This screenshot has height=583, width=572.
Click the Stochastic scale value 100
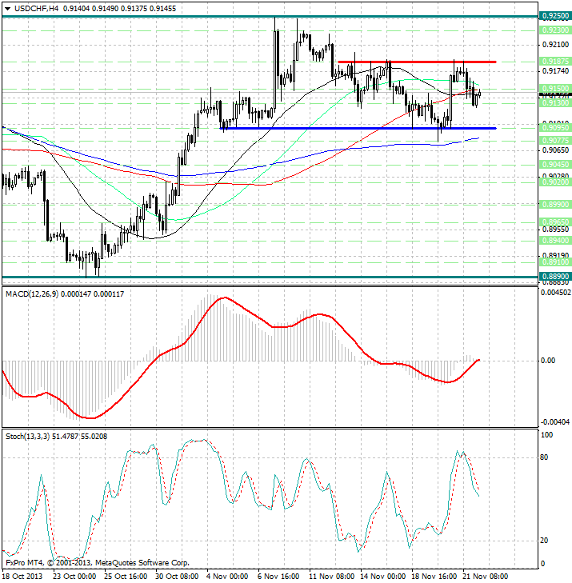(x=546, y=435)
